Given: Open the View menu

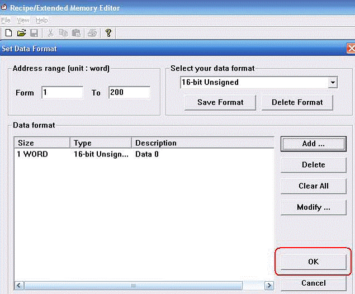Looking at the screenshot, I should (23, 20).
